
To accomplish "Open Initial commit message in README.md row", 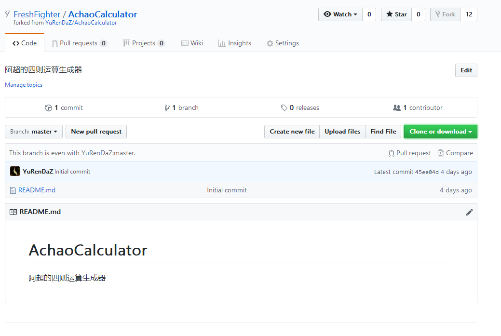I will pos(227,190).
